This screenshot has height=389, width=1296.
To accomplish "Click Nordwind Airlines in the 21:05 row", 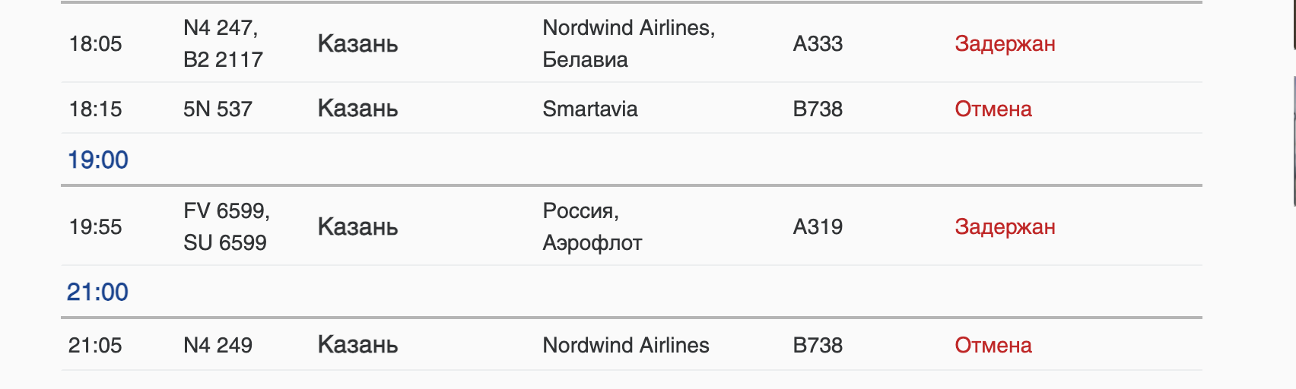I will (626, 345).
